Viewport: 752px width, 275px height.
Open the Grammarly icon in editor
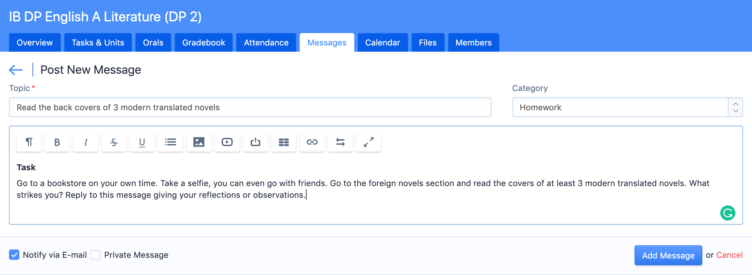(728, 213)
